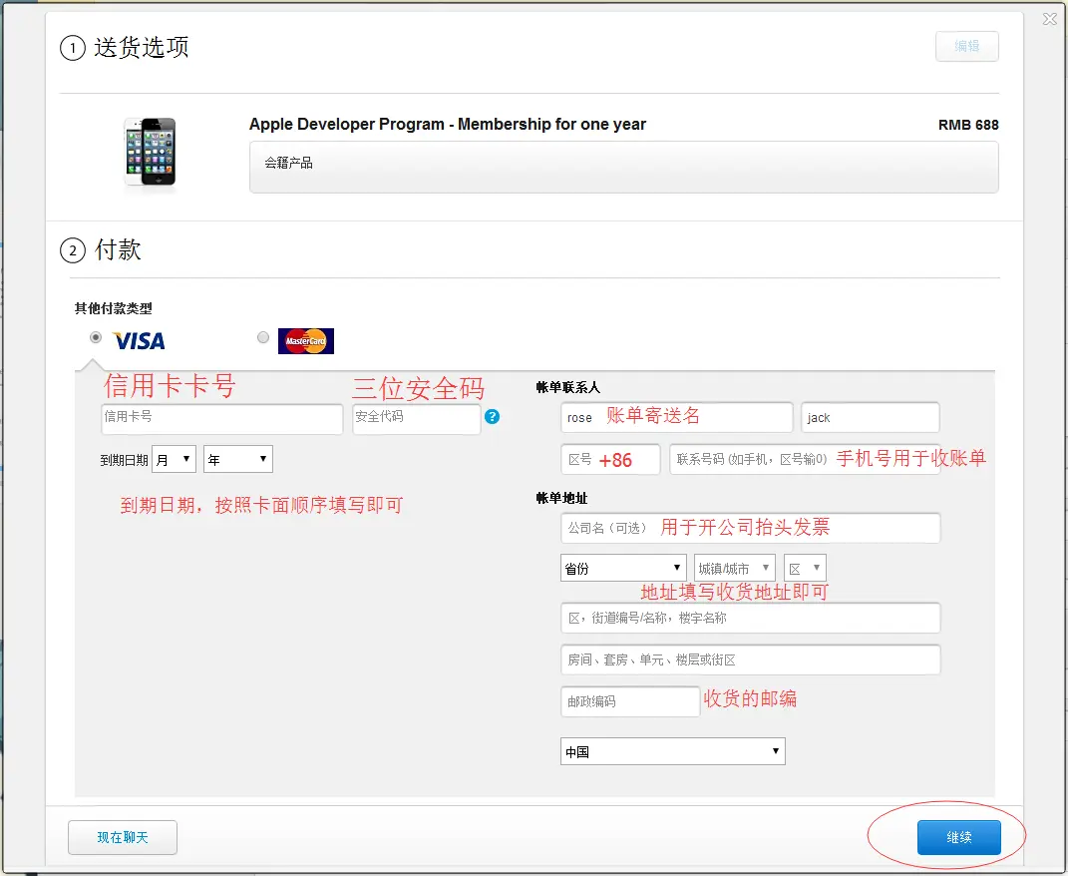
Task: Click the billing contact field containing rose
Action: tap(677, 417)
